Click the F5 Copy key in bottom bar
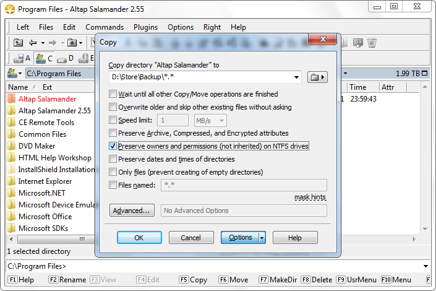 193,280
